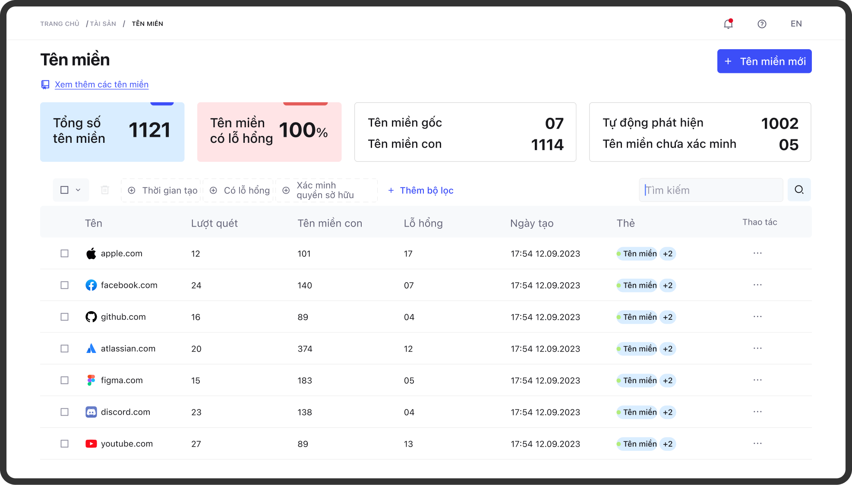
Task: Open Xem thêm các tên miền link
Action: pyautogui.click(x=101, y=85)
